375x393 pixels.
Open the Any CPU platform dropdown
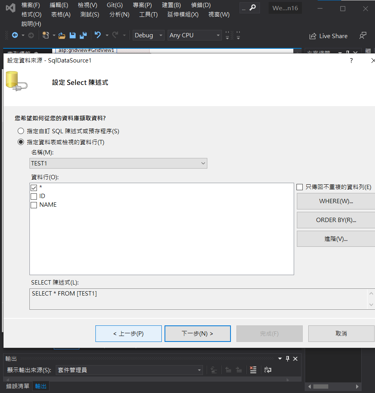194,35
